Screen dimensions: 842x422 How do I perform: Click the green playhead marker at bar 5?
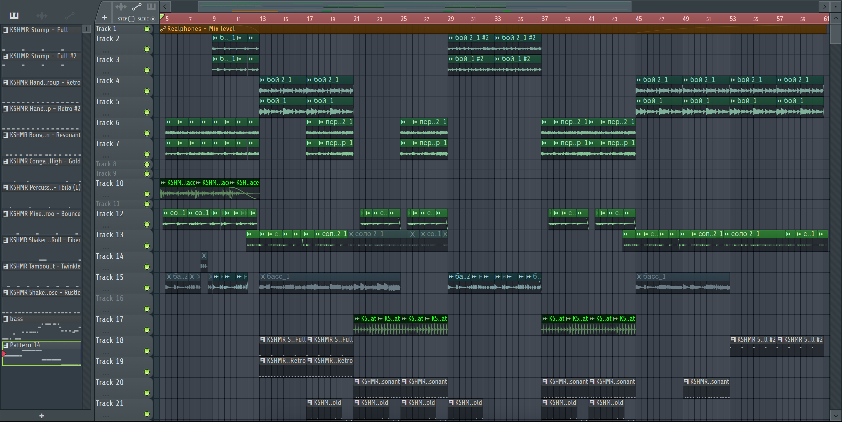(x=161, y=17)
